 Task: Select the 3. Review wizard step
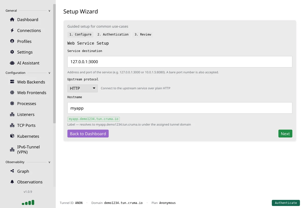[x=143, y=34]
